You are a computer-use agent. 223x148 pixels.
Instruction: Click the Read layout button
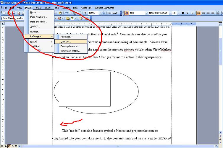[113, 13]
